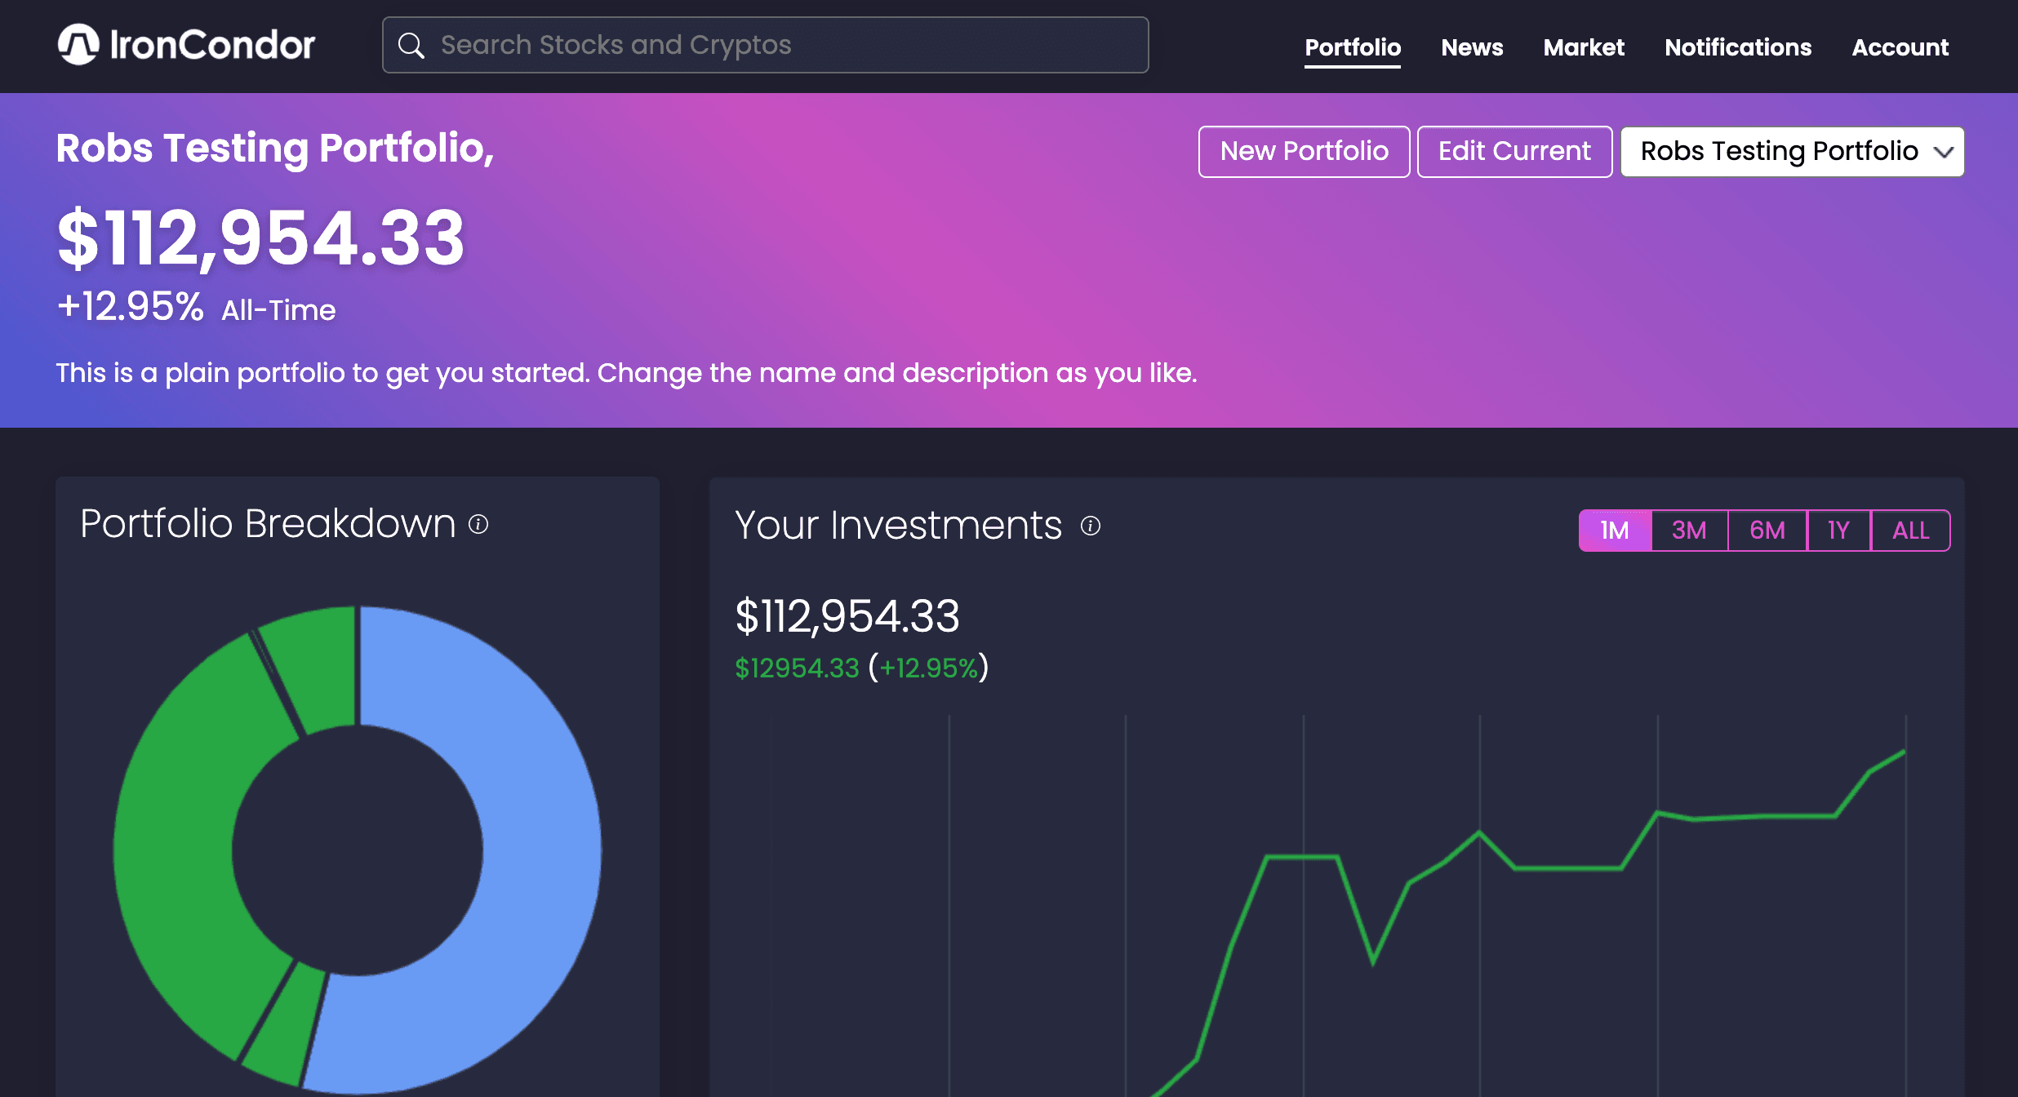Open the Robs Testing Portfolio dropdown
The width and height of the screenshot is (2018, 1097).
pos(1792,152)
